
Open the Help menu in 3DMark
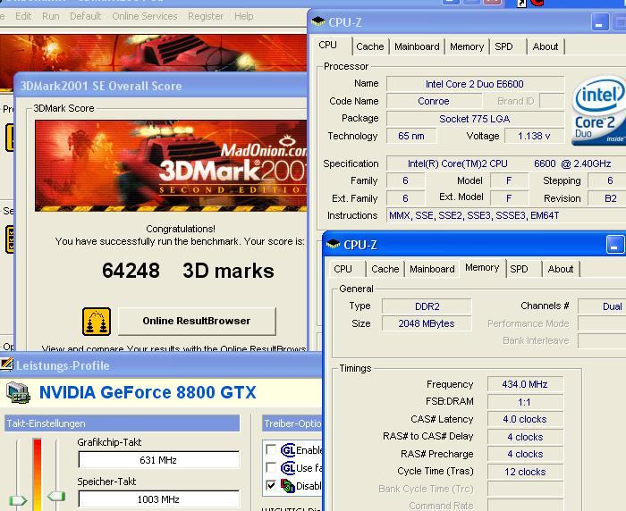tap(243, 16)
